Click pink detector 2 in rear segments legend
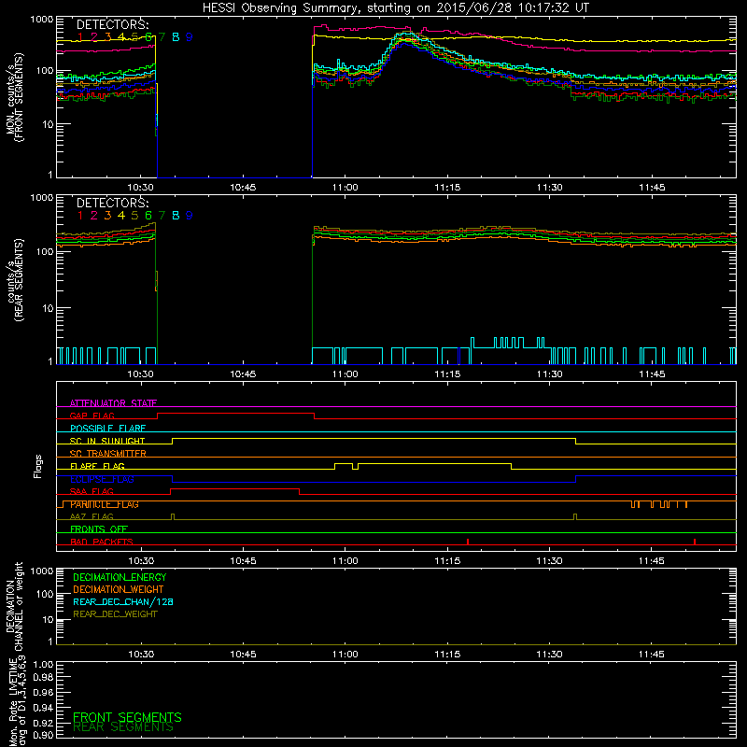Image resolution: width=747 pixels, height=747 pixels. [94, 216]
